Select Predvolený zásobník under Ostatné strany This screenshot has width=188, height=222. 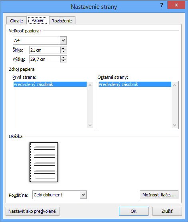point(135,84)
